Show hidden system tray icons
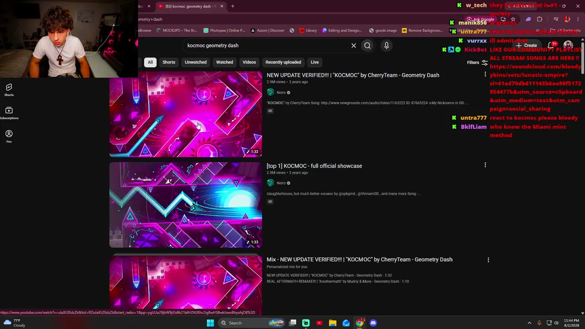Screen dimensions: 585x329 (x=529, y=323)
